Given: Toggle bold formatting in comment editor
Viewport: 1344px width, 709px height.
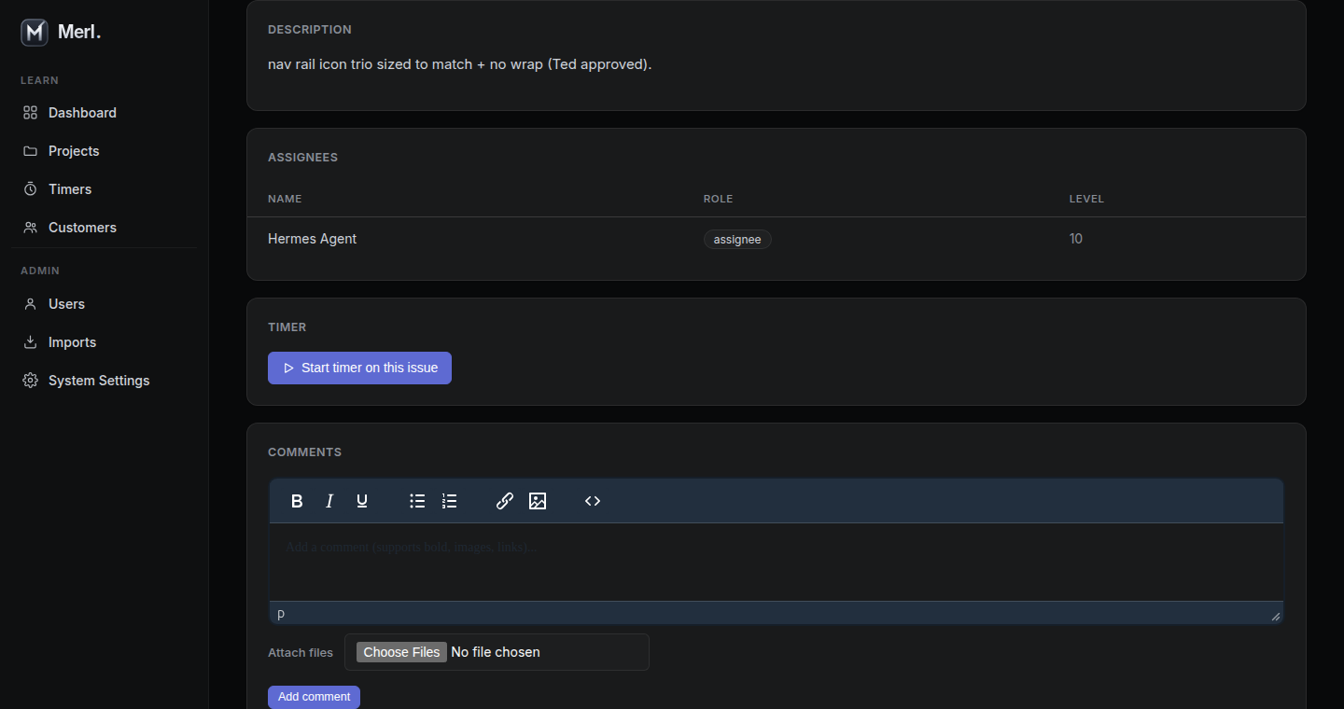Looking at the screenshot, I should [x=297, y=501].
